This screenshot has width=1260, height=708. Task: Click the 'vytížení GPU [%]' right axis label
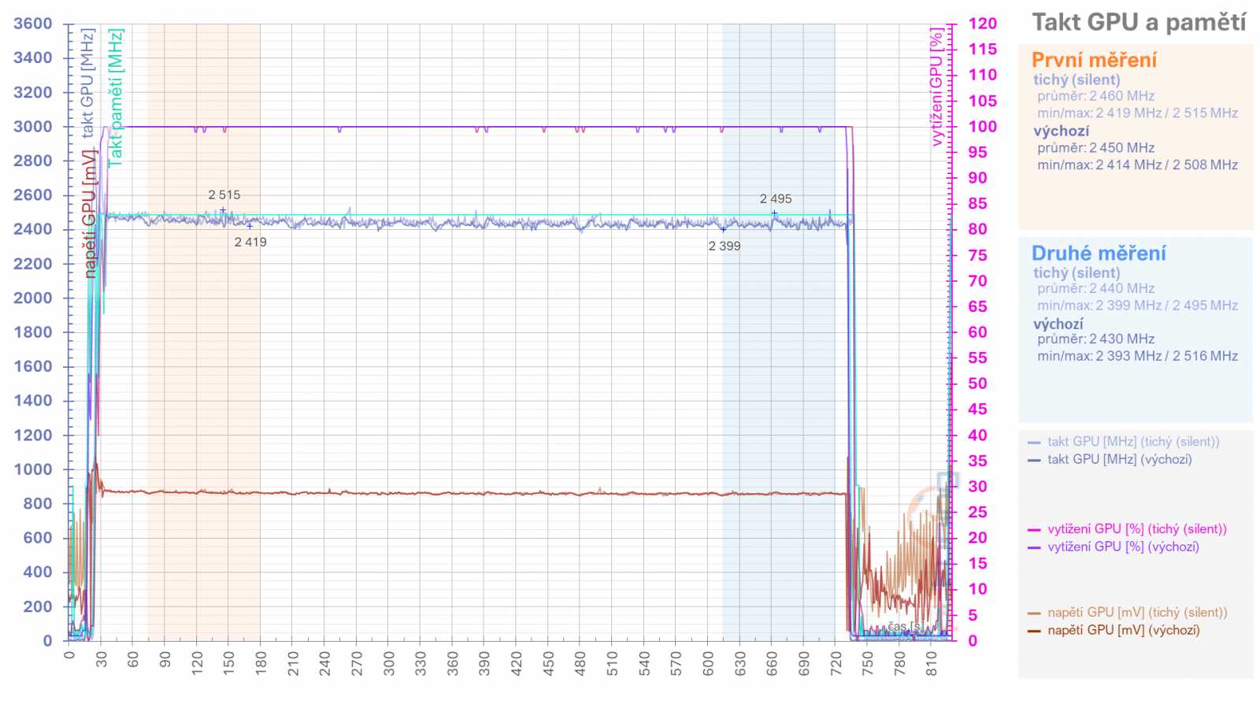tap(936, 87)
